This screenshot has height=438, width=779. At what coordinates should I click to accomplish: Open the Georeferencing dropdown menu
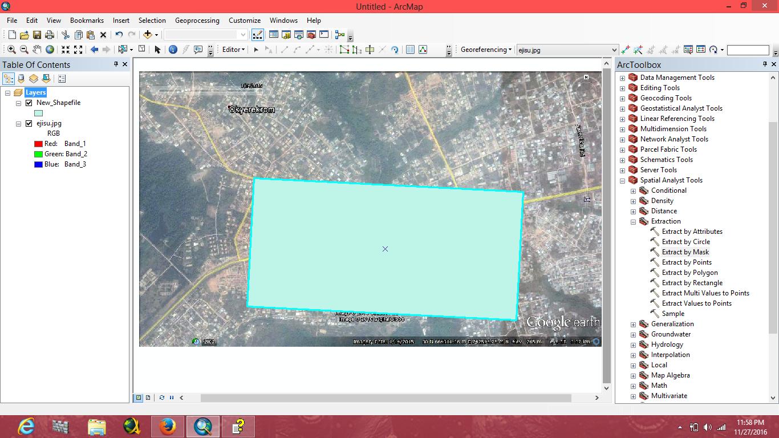point(486,50)
